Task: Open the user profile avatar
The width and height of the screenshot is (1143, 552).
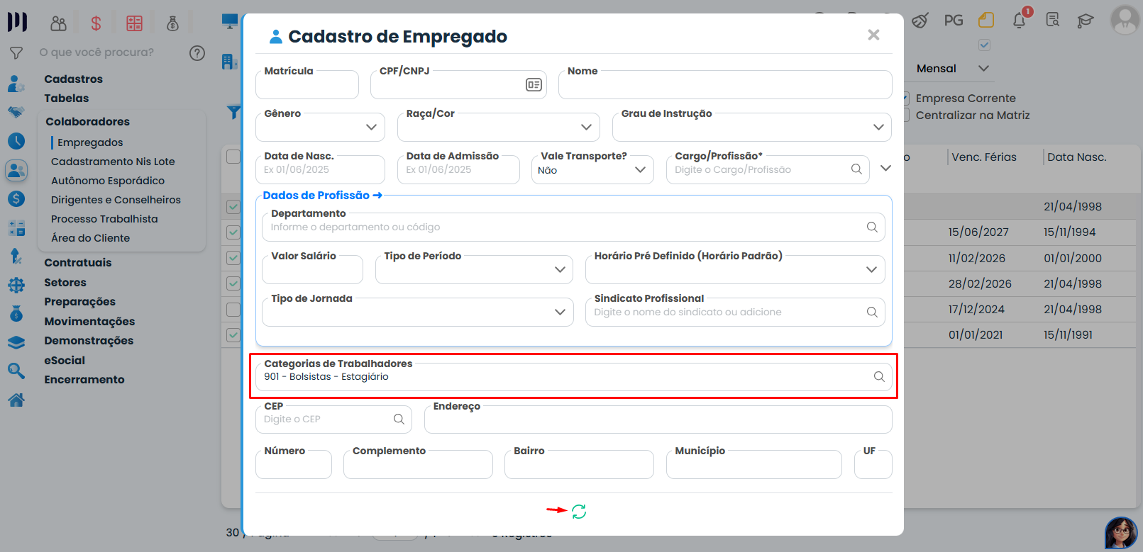Action: 1125,20
